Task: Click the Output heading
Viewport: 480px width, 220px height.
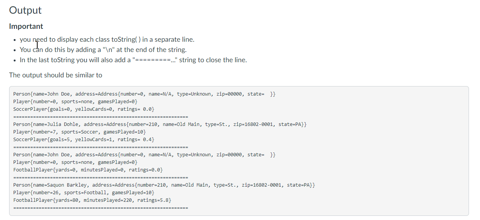Action: (x=25, y=10)
